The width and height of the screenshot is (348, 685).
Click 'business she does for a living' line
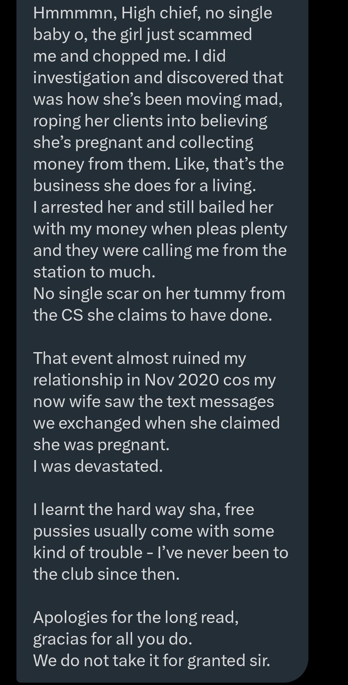click(144, 186)
